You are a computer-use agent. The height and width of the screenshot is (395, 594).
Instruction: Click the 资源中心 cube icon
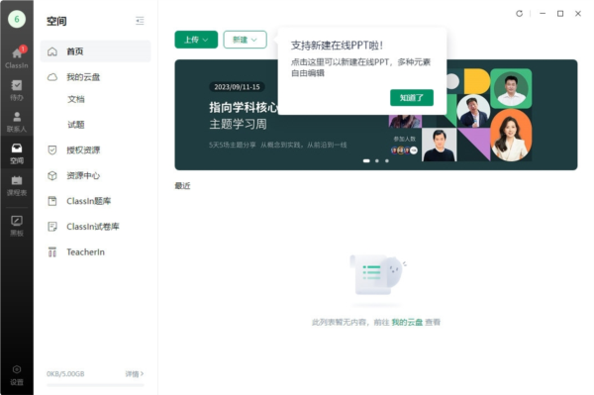pos(52,176)
